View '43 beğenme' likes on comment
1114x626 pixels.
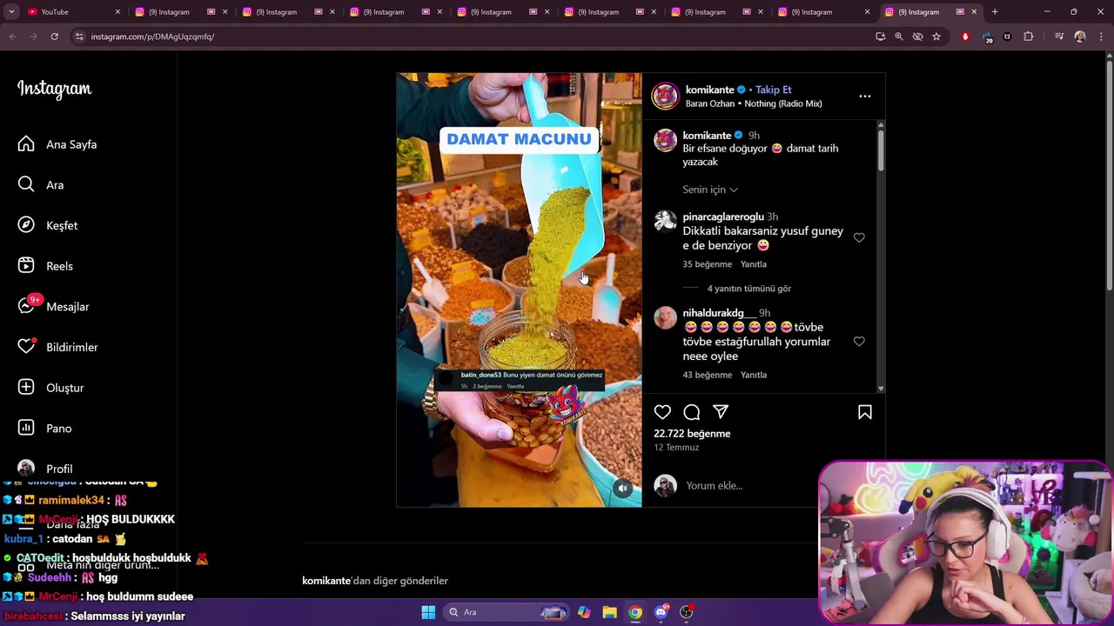point(708,375)
